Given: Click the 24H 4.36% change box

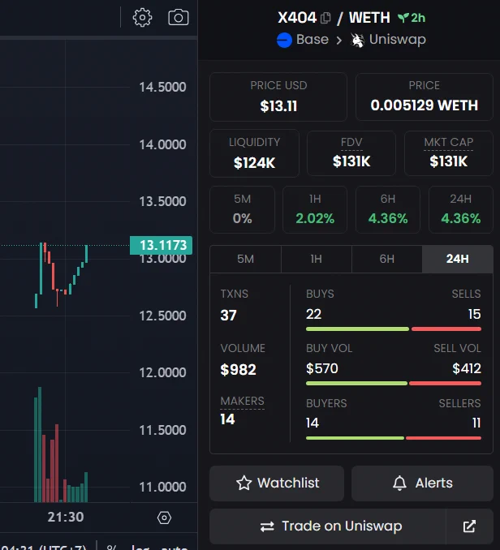Looking at the screenshot, I should point(461,209).
